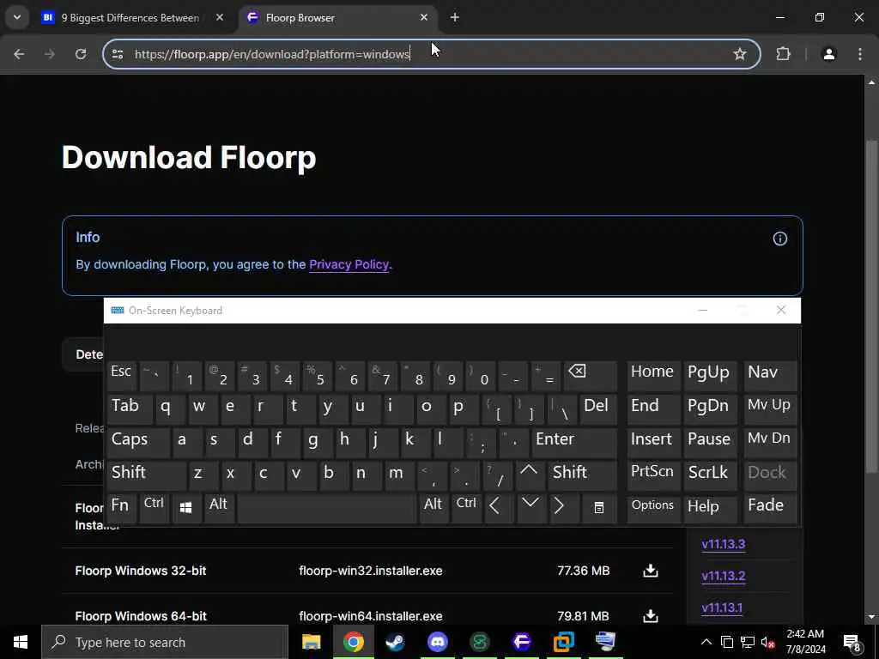Open Floorp from the taskbar

click(521, 642)
